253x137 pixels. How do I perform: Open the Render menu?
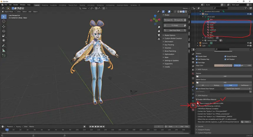pyautogui.click(x=16, y=5)
